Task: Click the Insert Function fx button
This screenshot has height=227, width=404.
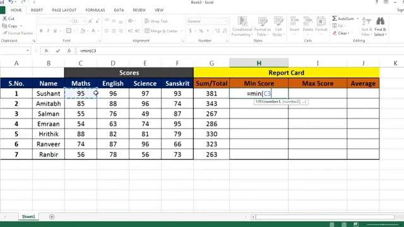Action: [69, 50]
